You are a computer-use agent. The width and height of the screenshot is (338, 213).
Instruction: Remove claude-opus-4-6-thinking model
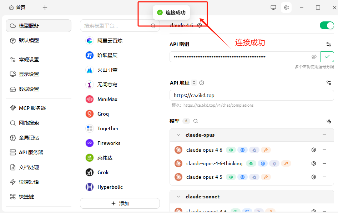click(324, 163)
